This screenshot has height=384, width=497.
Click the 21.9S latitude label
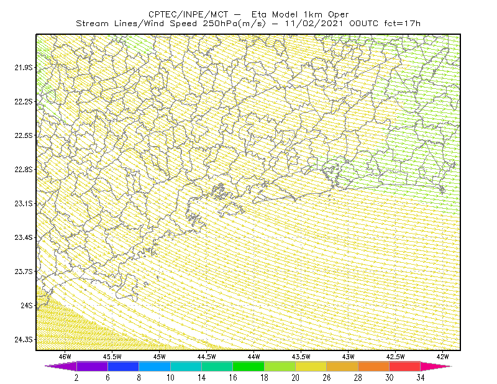pos(24,67)
